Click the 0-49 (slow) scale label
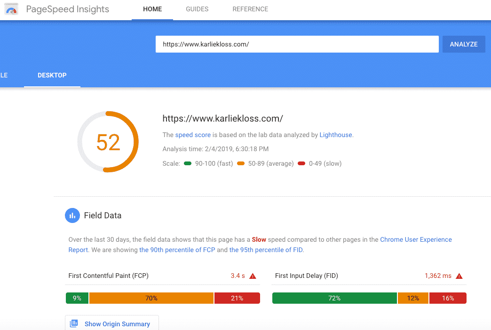Image resolution: width=491 pixels, height=330 pixels. tap(325, 164)
